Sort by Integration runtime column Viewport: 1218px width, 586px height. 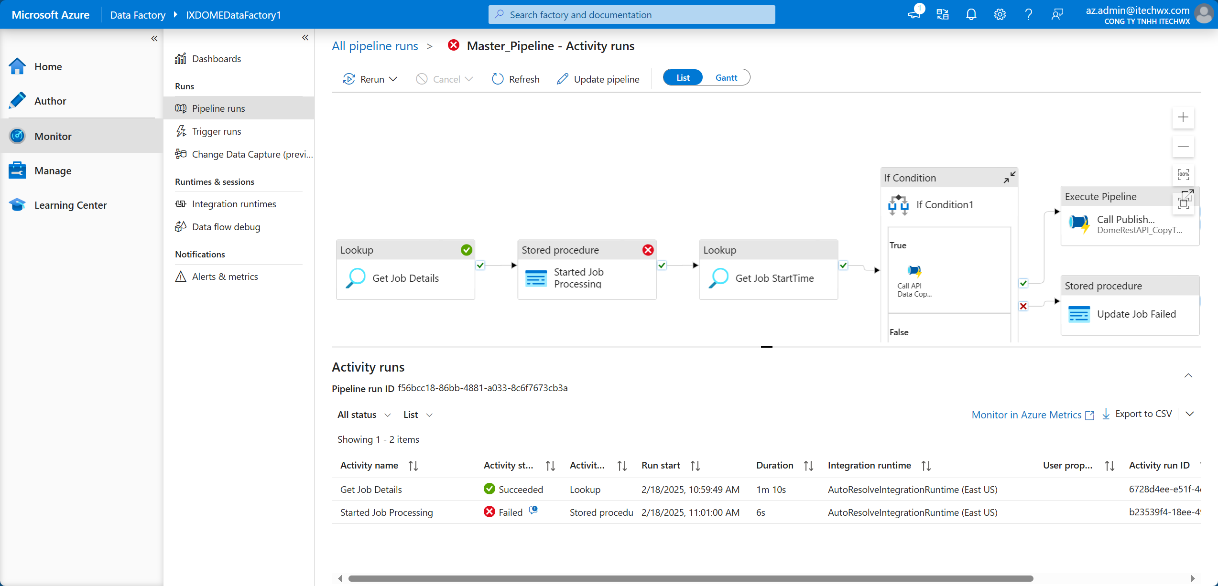click(926, 466)
